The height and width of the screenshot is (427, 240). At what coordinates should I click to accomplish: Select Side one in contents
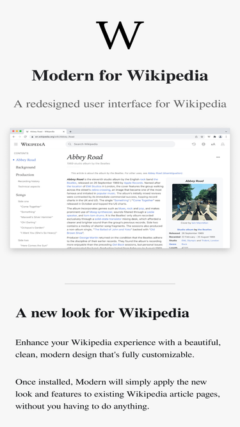tap(24, 201)
